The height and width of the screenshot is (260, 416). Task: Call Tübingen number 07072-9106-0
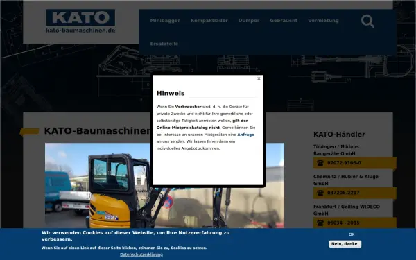pyautogui.click(x=344, y=163)
